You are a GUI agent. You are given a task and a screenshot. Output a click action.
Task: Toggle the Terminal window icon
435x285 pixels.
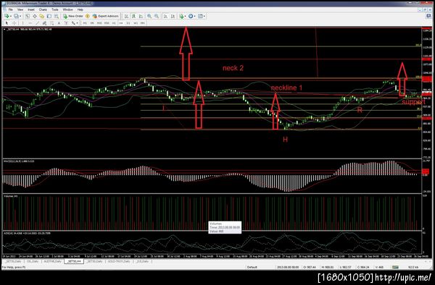click(49, 16)
